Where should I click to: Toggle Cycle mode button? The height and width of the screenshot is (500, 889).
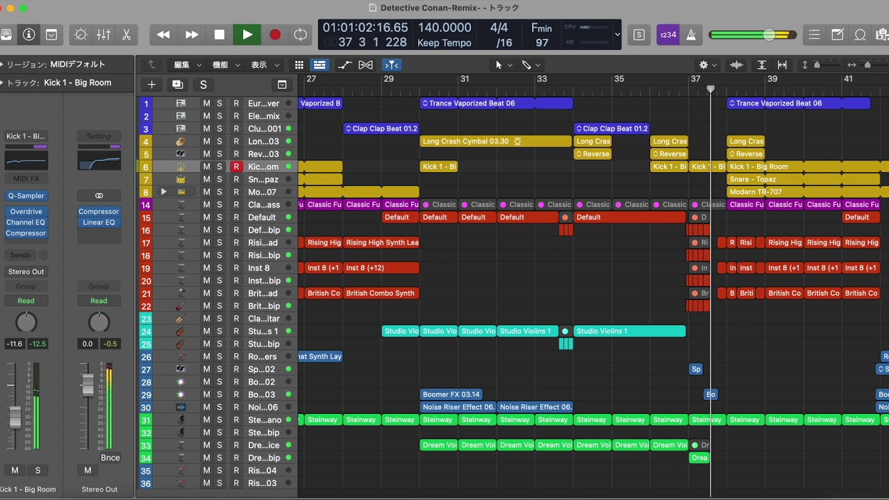301,35
